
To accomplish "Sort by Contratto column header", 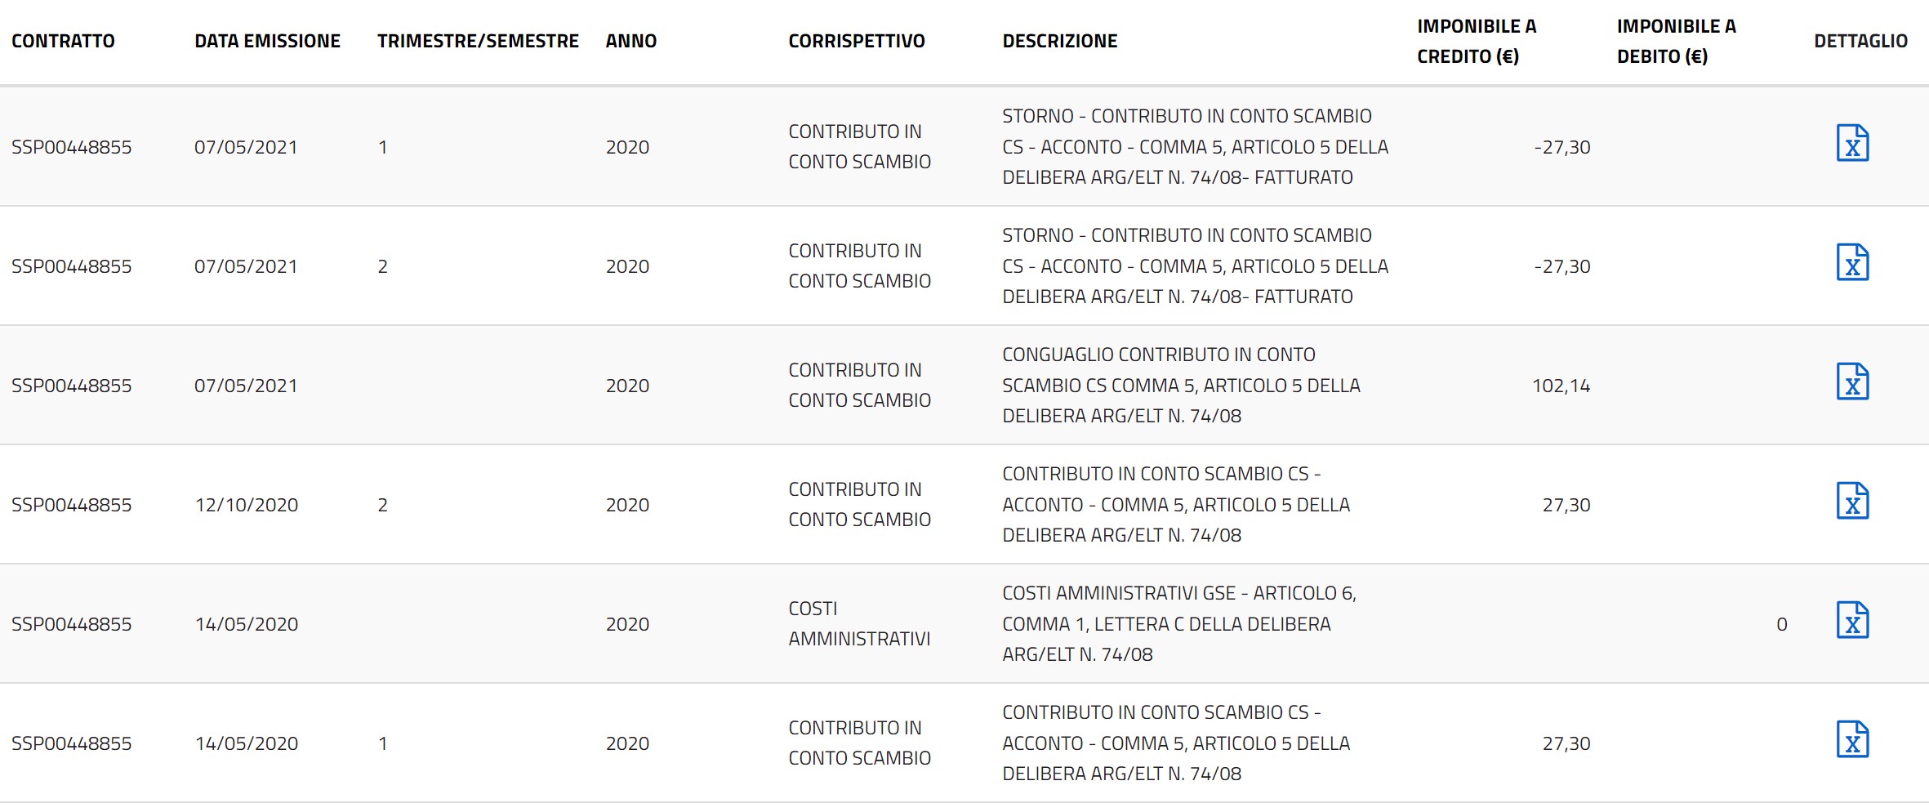I will [x=63, y=41].
